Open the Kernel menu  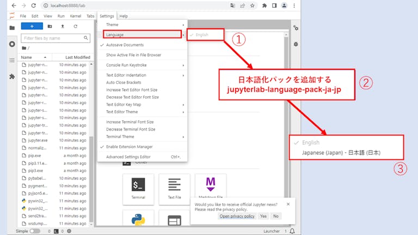[x=76, y=16]
